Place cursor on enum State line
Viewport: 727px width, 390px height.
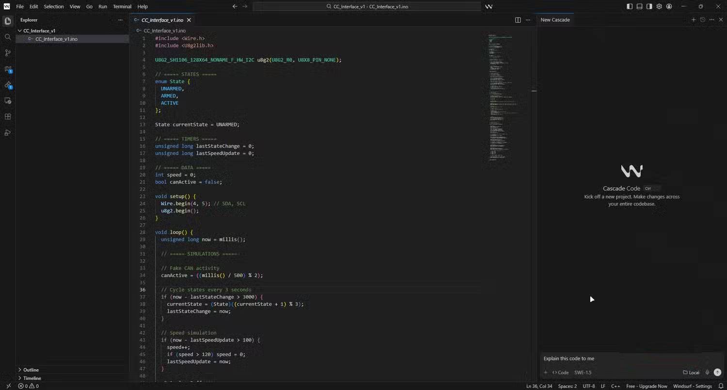click(x=173, y=81)
